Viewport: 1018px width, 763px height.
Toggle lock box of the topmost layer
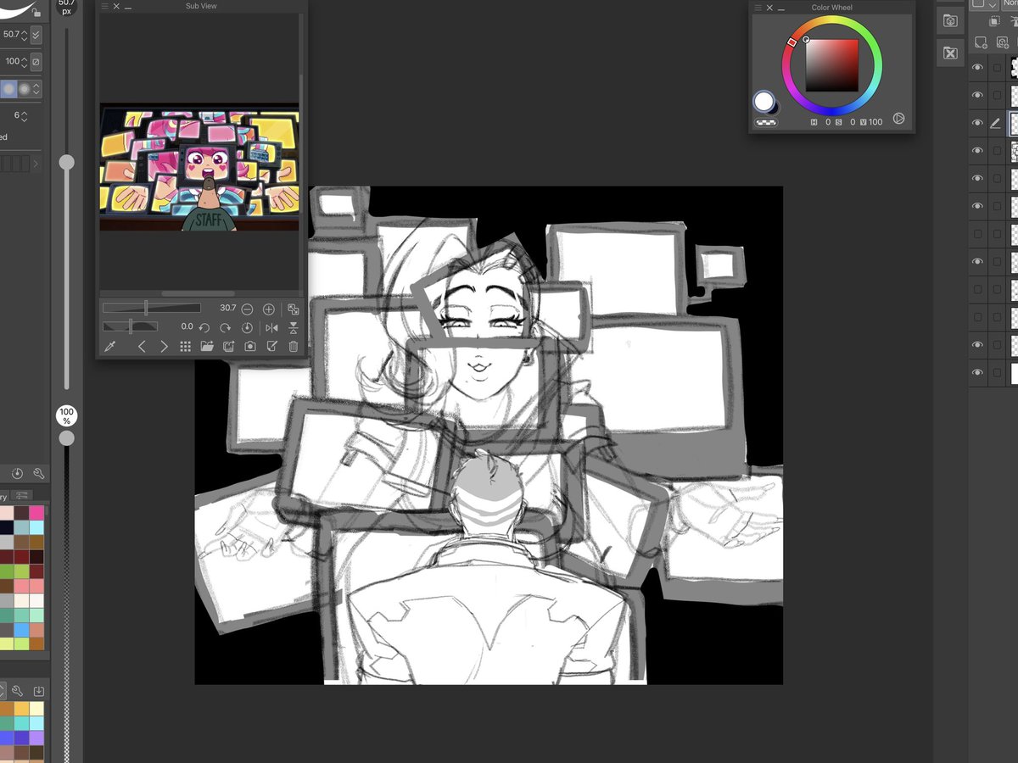click(997, 67)
